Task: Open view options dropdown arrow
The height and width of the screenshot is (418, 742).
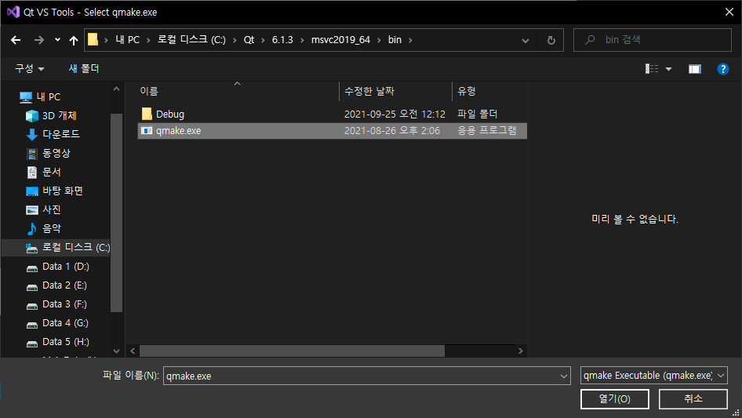Action: (668, 69)
